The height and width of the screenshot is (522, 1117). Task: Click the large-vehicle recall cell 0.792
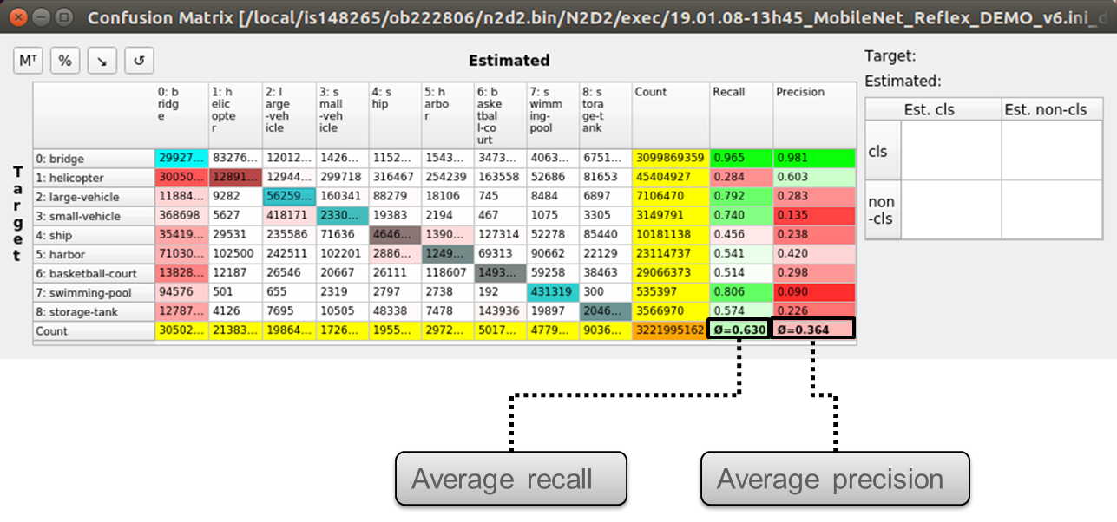point(741,197)
